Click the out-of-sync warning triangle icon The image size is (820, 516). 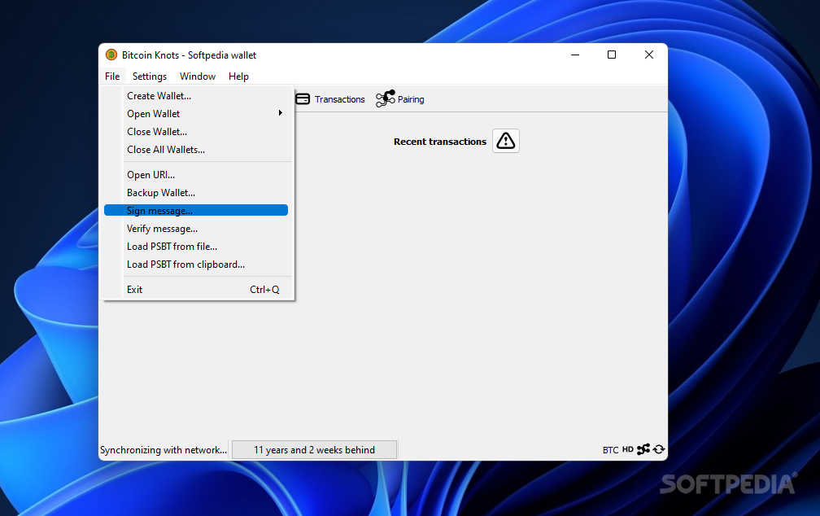(x=506, y=141)
